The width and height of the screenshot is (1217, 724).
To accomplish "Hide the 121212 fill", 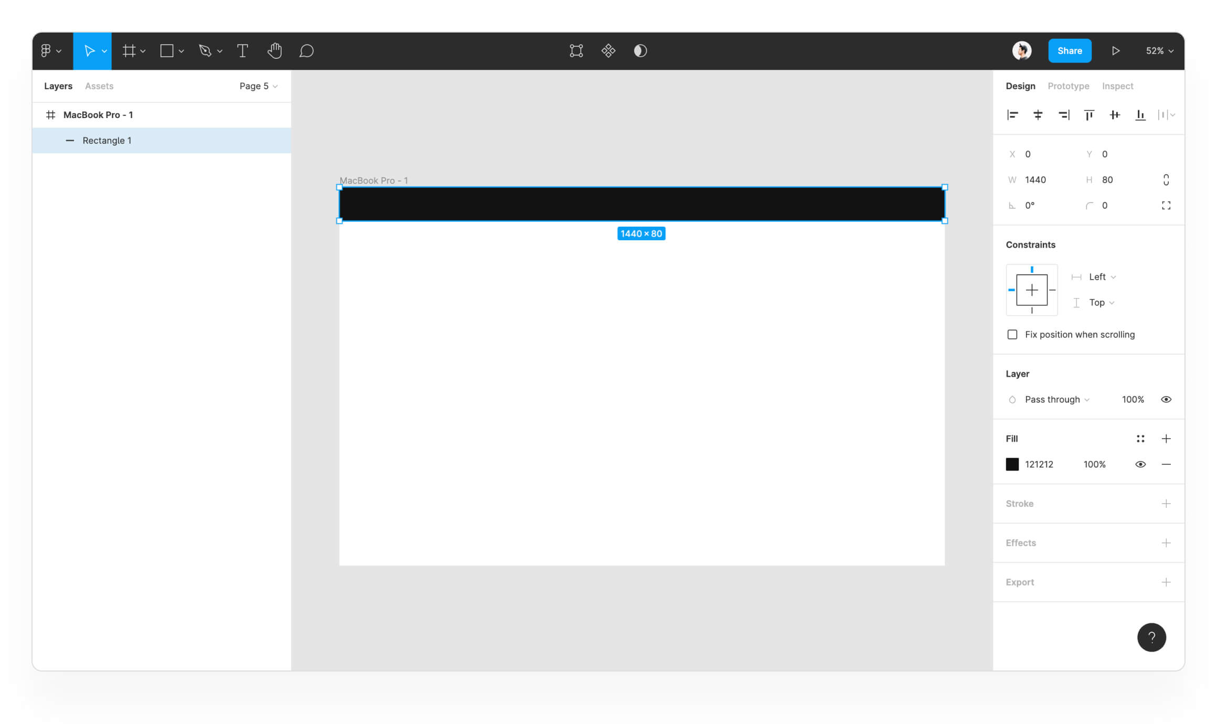I will (x=1140, y=464).
